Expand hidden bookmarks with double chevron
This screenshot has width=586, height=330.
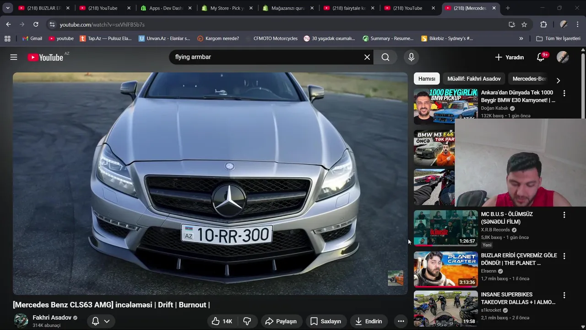[521, 38]
